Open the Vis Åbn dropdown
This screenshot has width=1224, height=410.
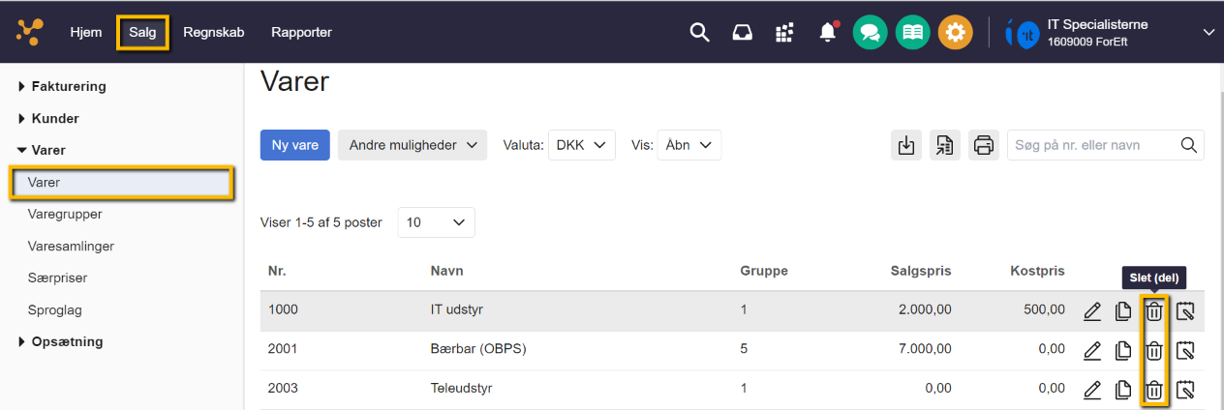click(x=688, y=145)
